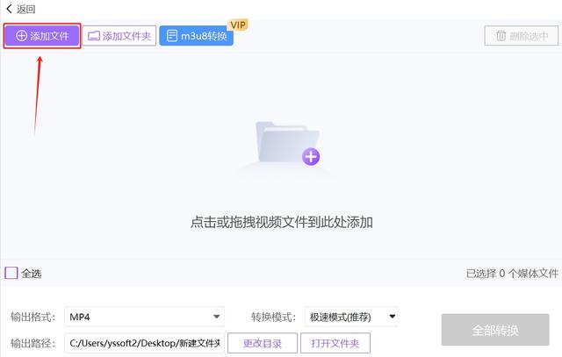Screen dimensions: 562x357
Task: Click the 打开文件夹 button
Action: 335,343
